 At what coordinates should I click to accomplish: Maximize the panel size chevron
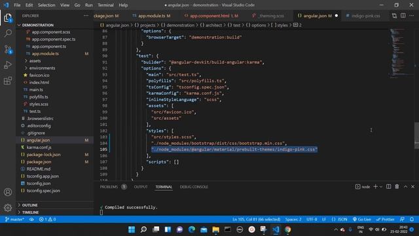(x=405, y=186)
